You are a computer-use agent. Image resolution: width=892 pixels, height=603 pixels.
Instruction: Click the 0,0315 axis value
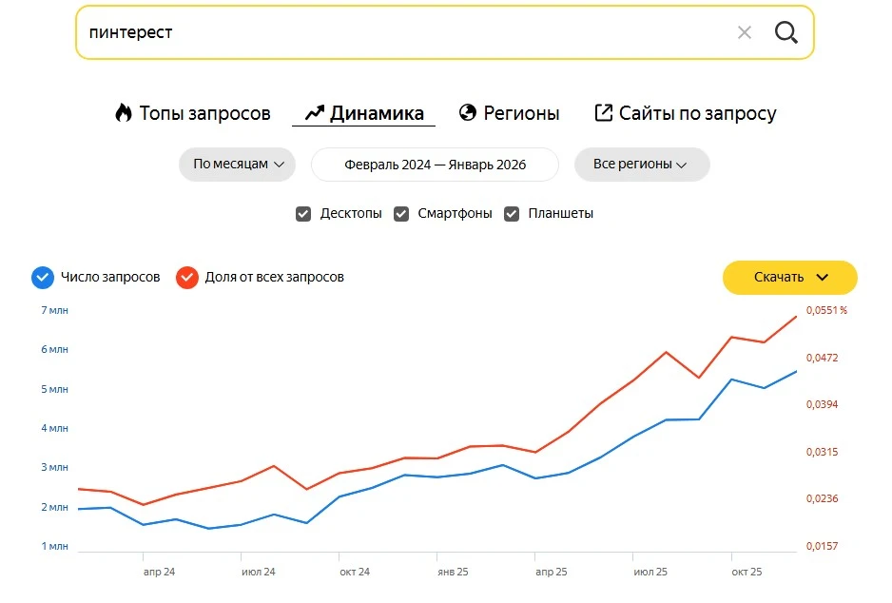[822, 453]
